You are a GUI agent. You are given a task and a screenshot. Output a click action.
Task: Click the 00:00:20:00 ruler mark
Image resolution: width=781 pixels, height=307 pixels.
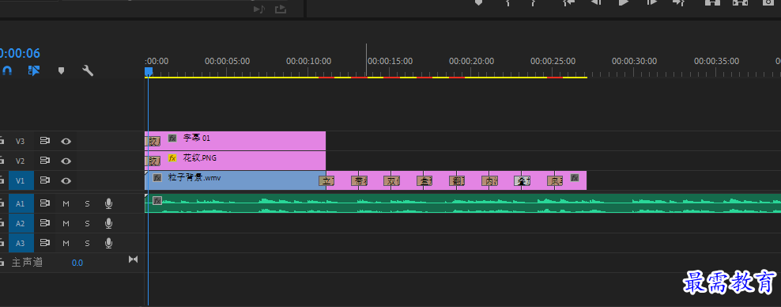pos(472,61)
